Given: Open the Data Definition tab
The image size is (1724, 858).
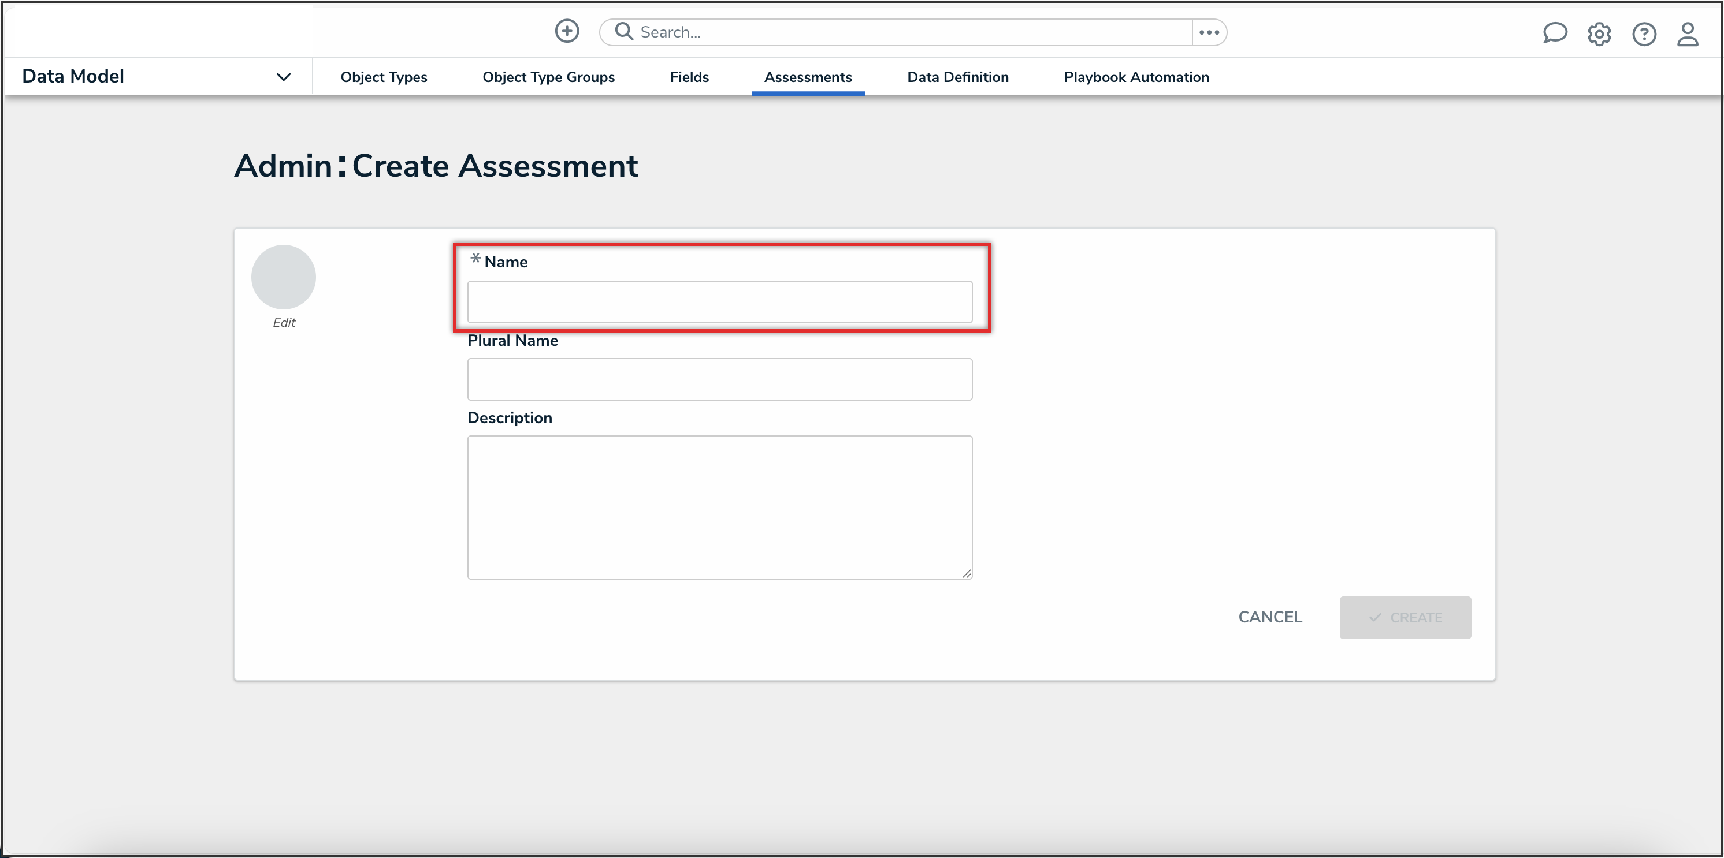Looking at the screenshot, I should point(957,77).
